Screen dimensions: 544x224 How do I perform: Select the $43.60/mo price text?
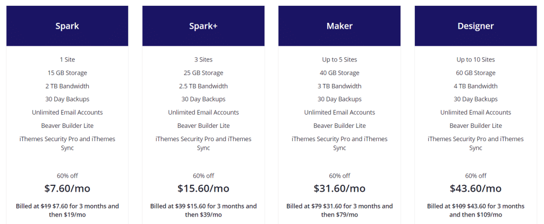[x=475, y=188]
